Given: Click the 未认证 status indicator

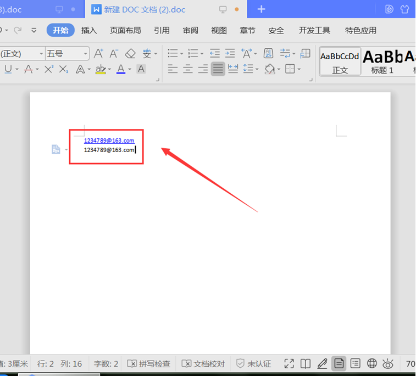Looking at the screenshot, I should (254, 364).
